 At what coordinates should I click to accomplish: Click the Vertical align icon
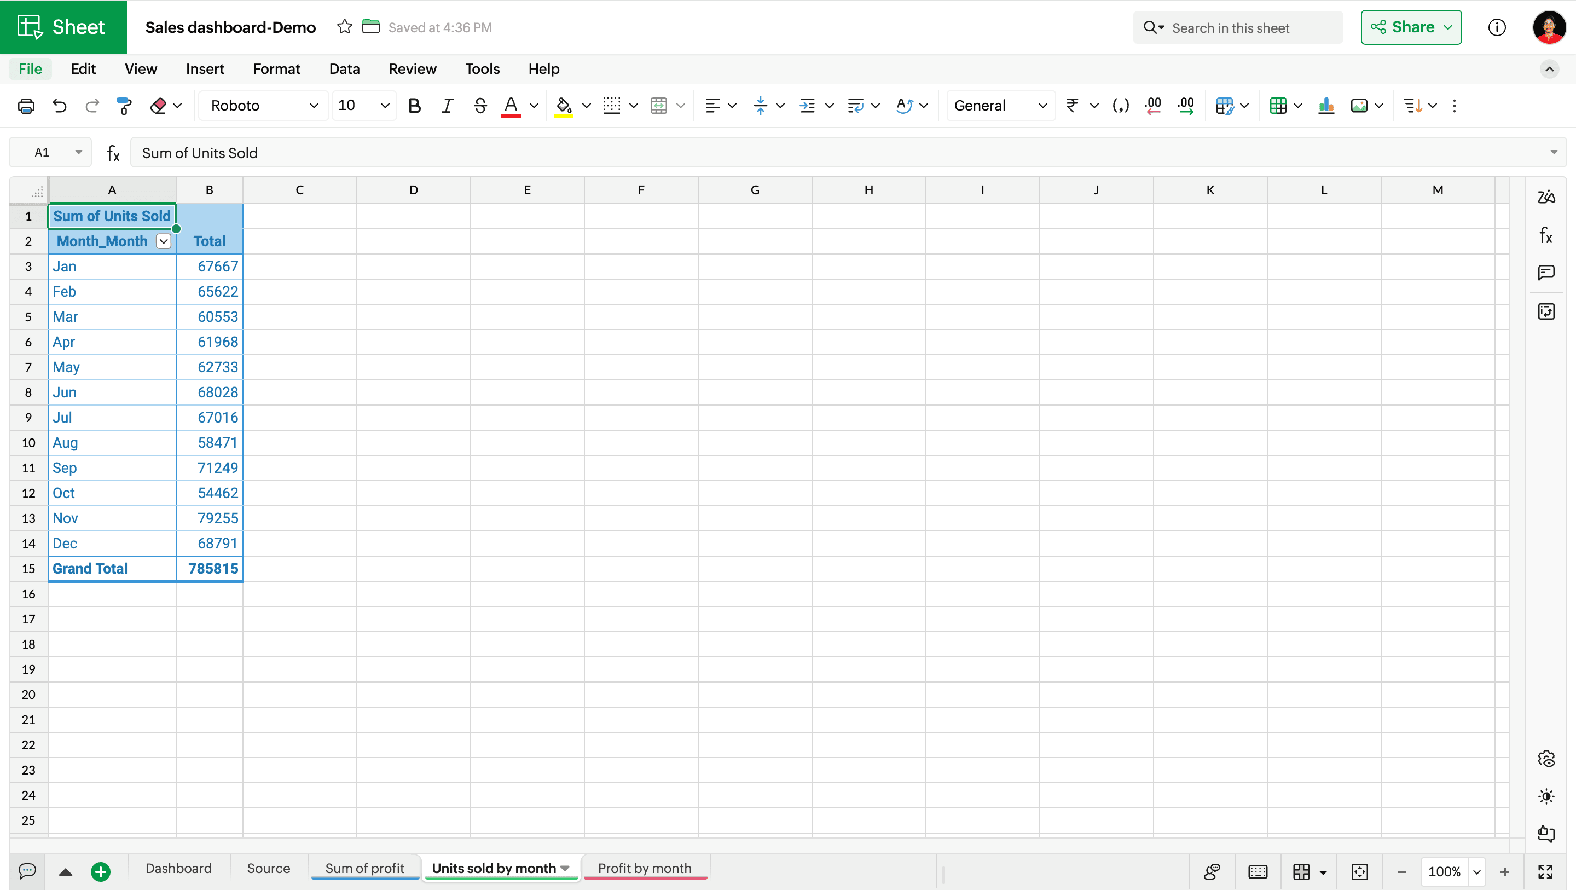(x=761, y=106)
